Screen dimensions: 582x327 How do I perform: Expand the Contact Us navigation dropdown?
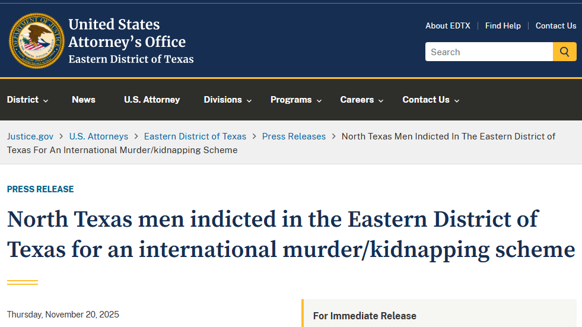[431, 100]
